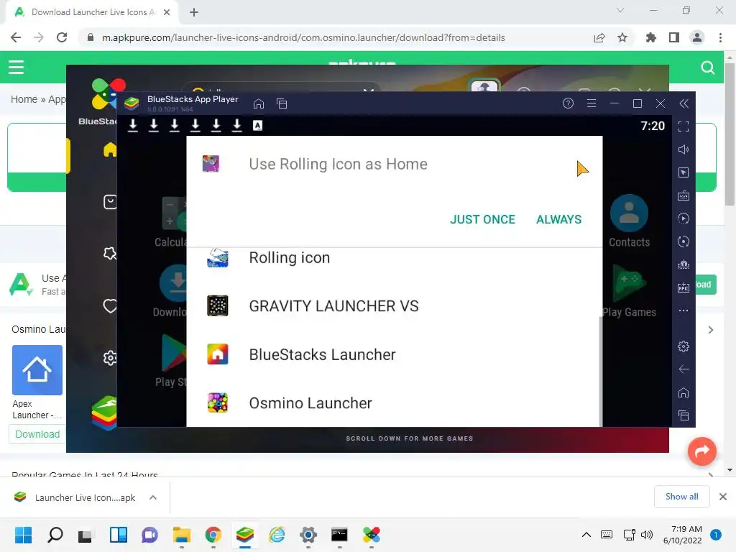
Task: Expand the downloaded apk options chevron
Action: 153,497
